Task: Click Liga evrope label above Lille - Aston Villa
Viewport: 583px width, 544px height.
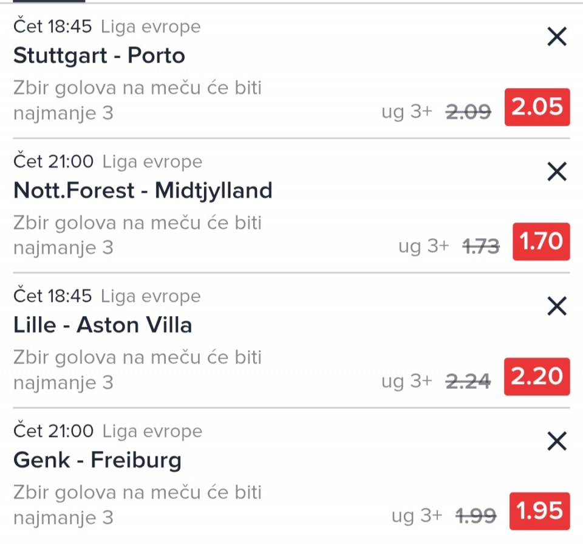Action: click(x=151, y=297)
